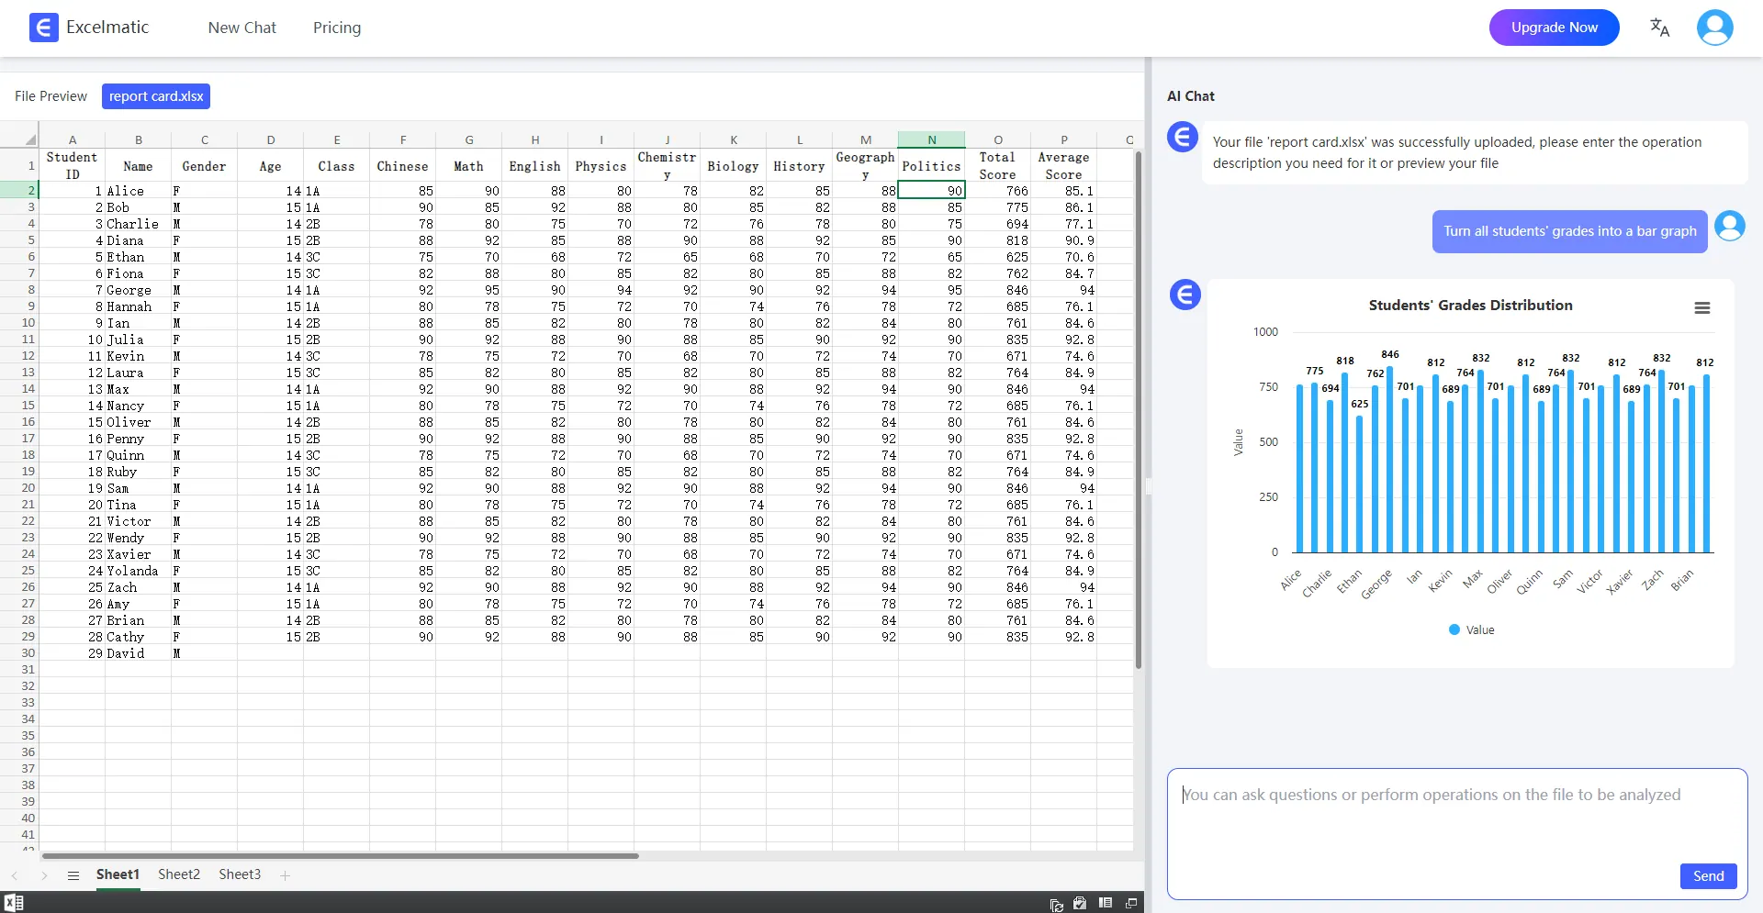Switch to the Sheet3 tab
Screen dimensions: 1763x913
click(x=239, y=874)
